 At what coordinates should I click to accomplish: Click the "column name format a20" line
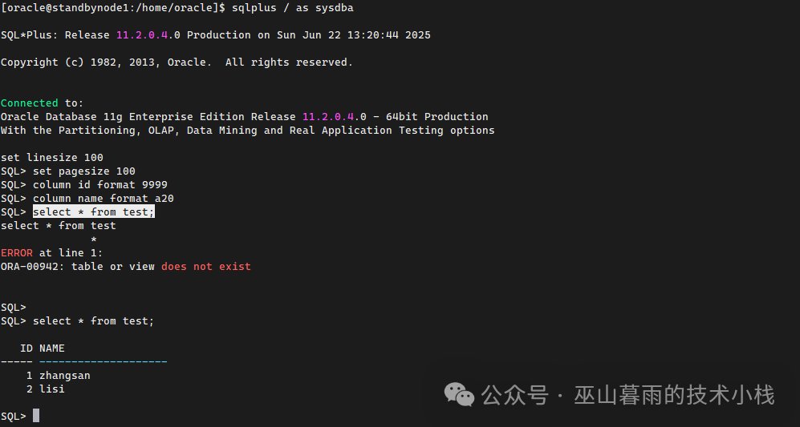[x=104, y=198]
